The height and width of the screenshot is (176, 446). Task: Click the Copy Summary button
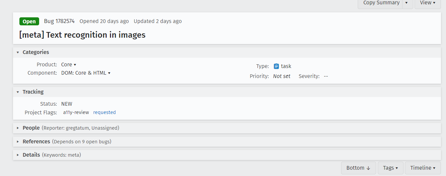click(381, 3)
